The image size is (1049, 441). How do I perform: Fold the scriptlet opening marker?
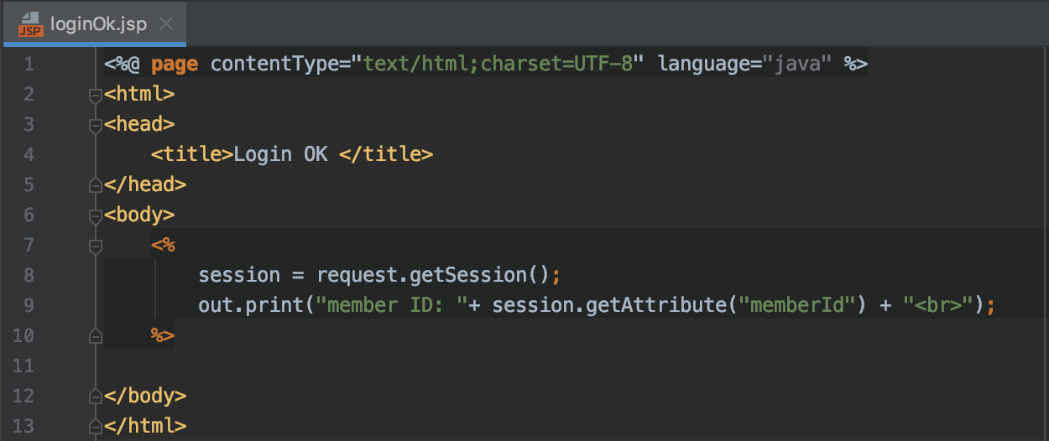tap(95, 246)
